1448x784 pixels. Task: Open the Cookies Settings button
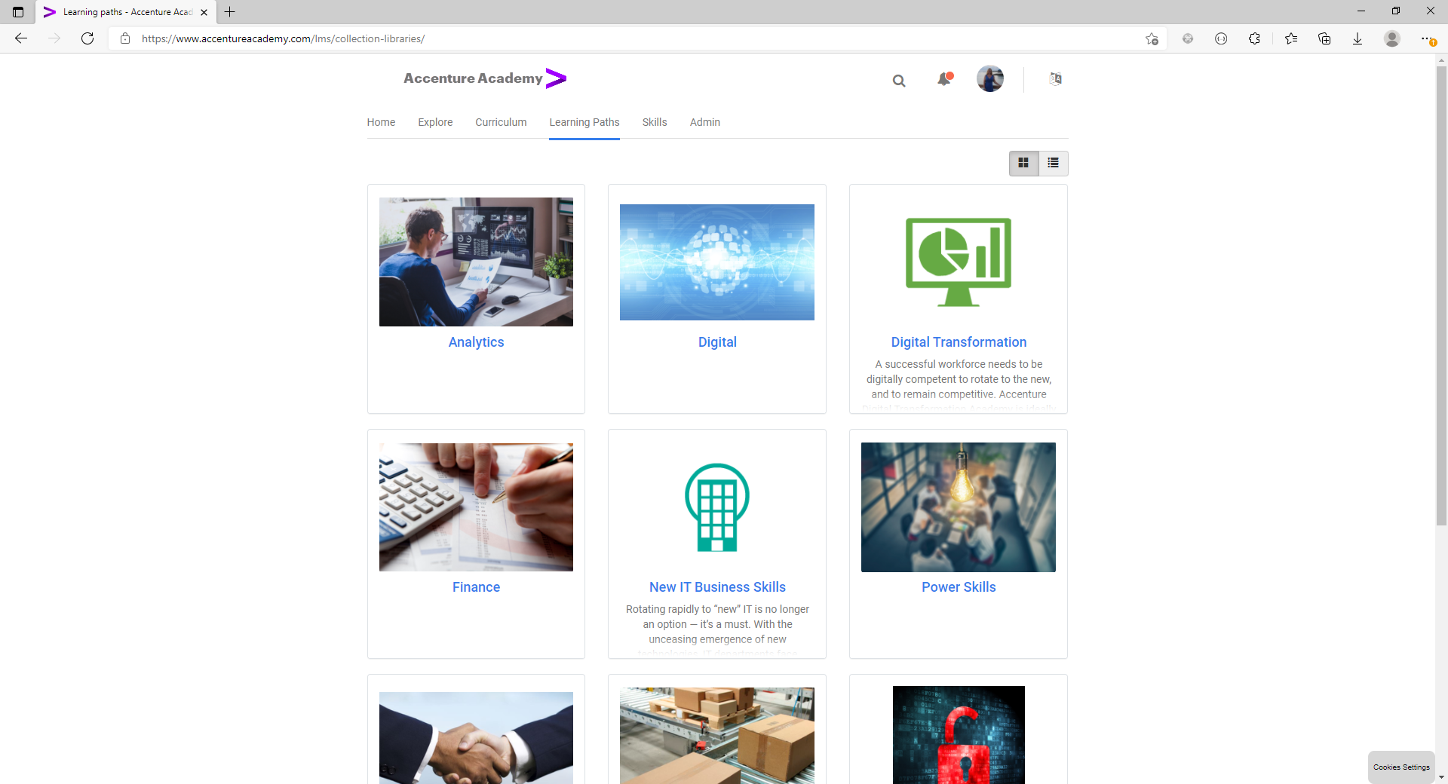pyautogui.click(x=1401, y=767)
